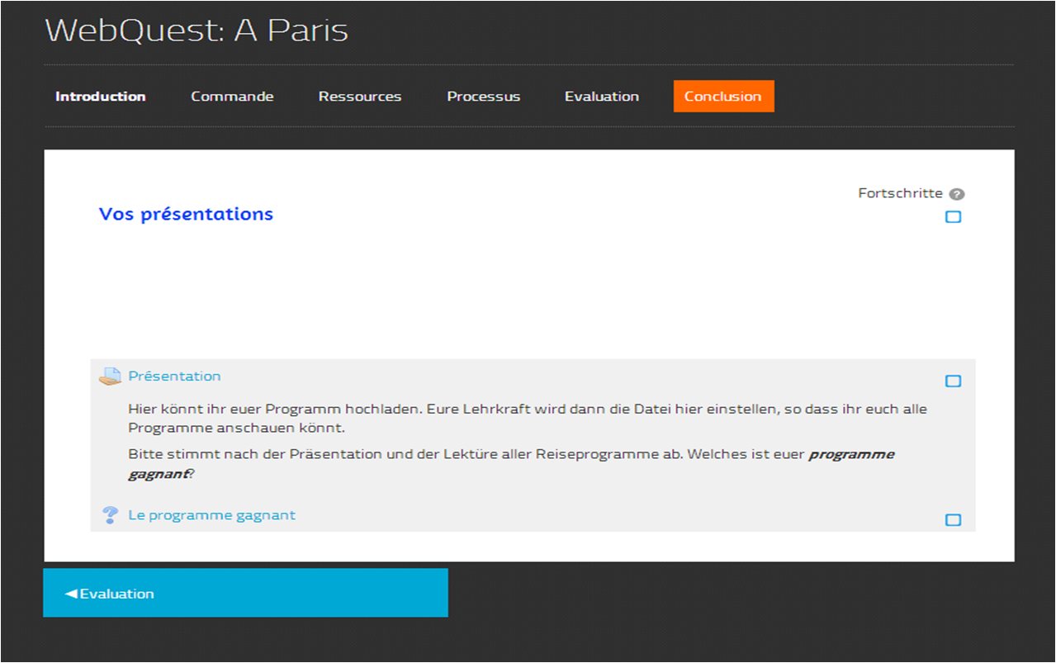This screenshot has height=663, width=1056.
Task: Mark the Présentation activity as completed
Action: (953, 381)
